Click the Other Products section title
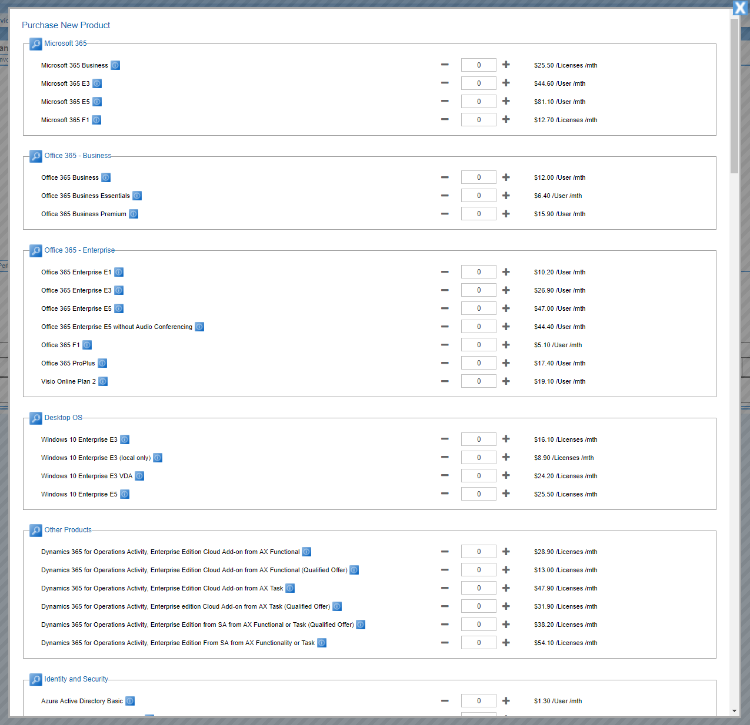Viewport: 750px width, 725px height. point(68,530)
